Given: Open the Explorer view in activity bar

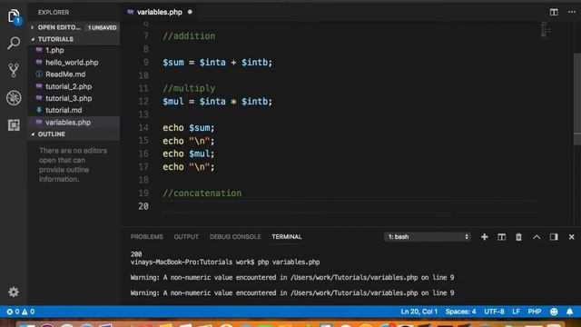Looking at the screenshot, I should click(x=14, y=16).
